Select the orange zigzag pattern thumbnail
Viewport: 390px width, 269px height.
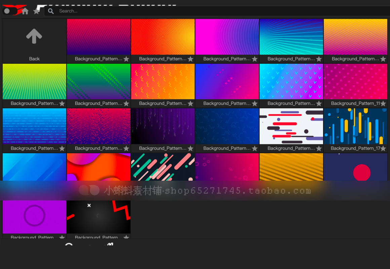[163, 82]
